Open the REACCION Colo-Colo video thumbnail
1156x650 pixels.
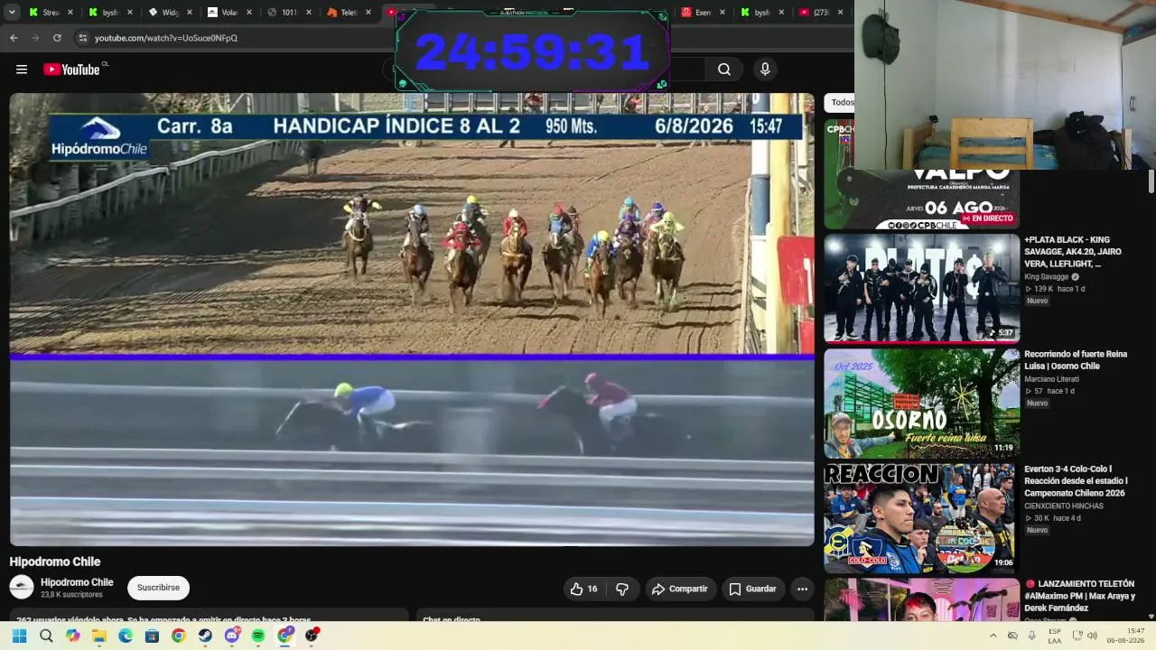(921, 517)
